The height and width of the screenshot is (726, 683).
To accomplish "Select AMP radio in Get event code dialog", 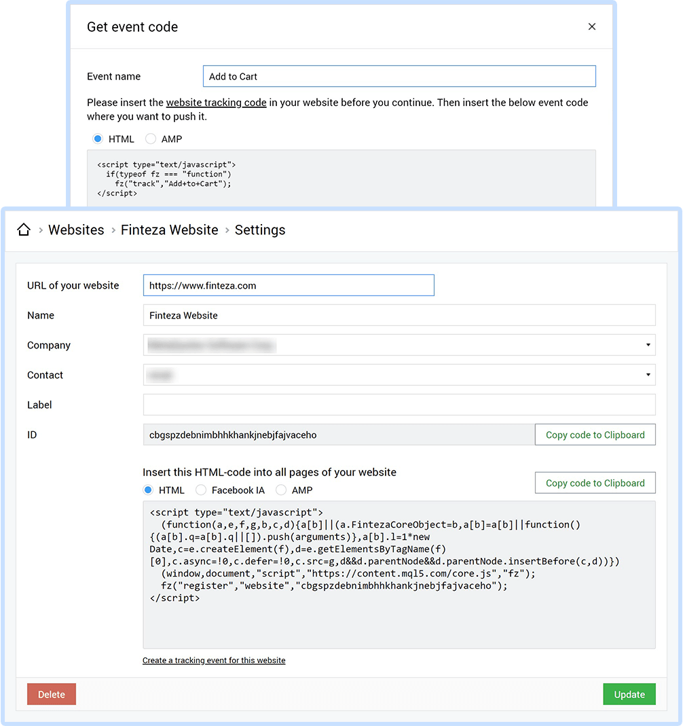I will click(x=151, y=139).
